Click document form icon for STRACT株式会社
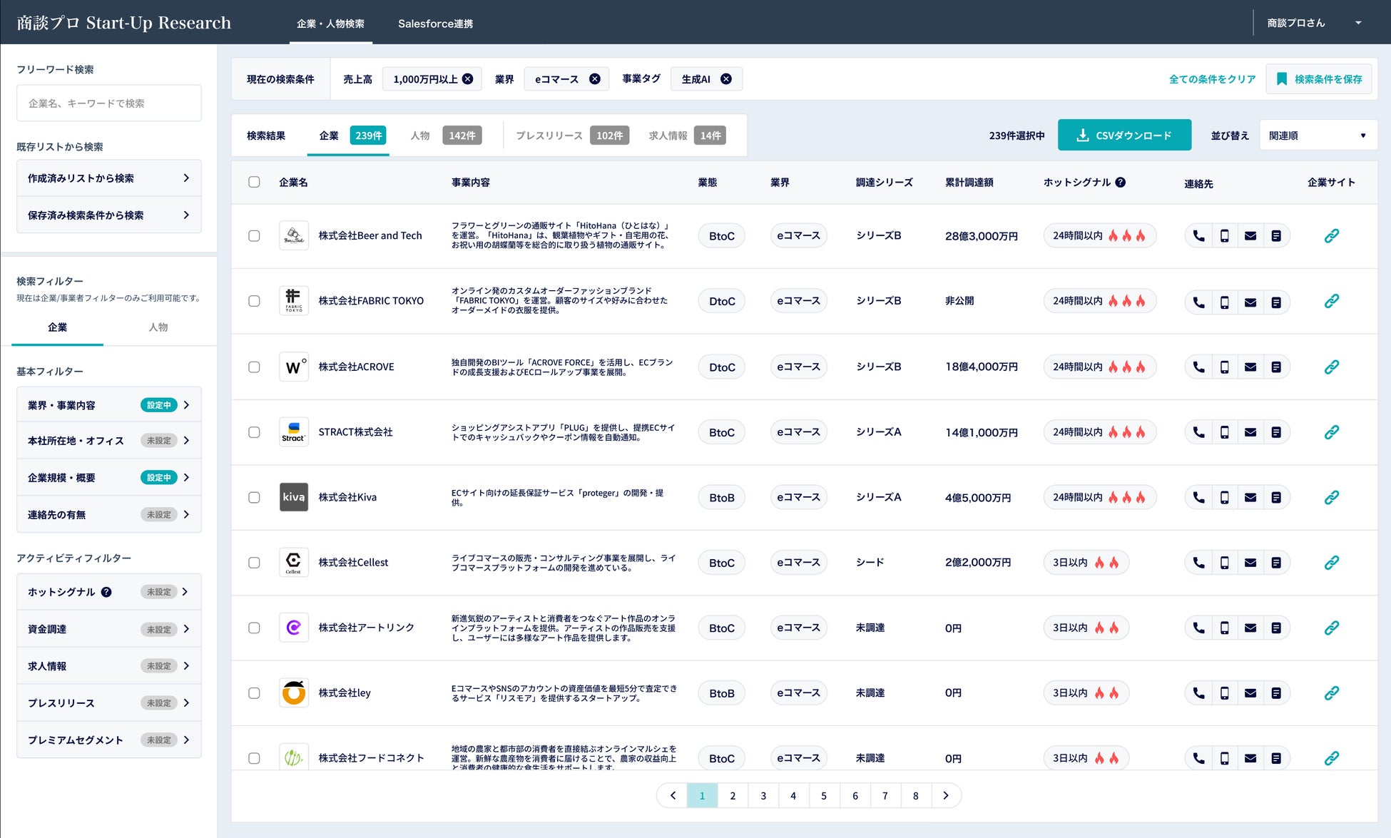This screenshot has width=1391, height=838. pyautogui.click(x=1275, y=432)
